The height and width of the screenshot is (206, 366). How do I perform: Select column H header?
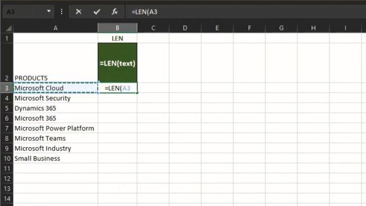[x=313, y=28]
